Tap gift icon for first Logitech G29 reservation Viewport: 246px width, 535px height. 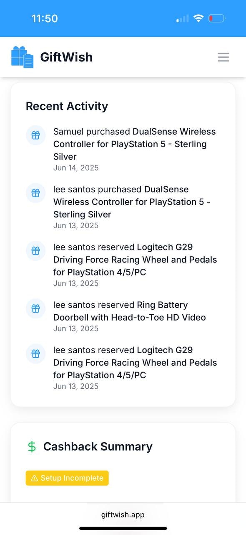point(36,251)
